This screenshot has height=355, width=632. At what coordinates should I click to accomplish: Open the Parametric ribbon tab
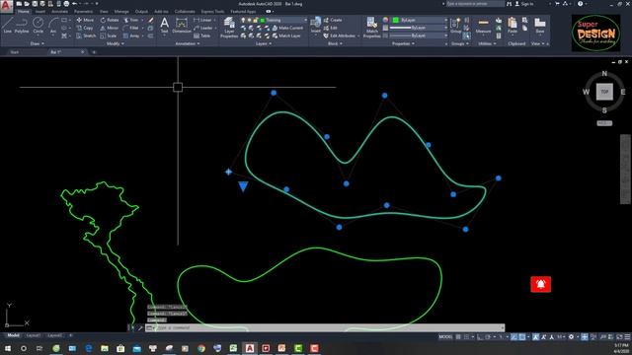tap(83, 11)
